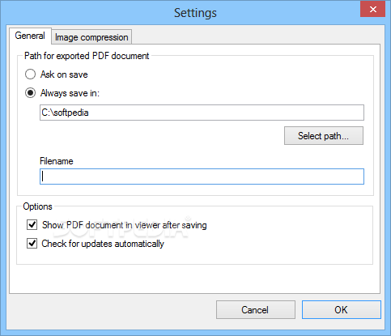391x336 pixels.
Task: Select the Always save in radio button
Action: click(x=30, y=93)
